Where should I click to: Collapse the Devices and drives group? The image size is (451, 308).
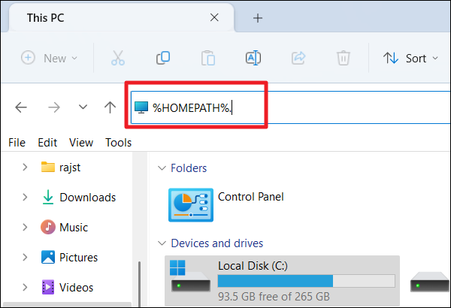pos(162,243)
